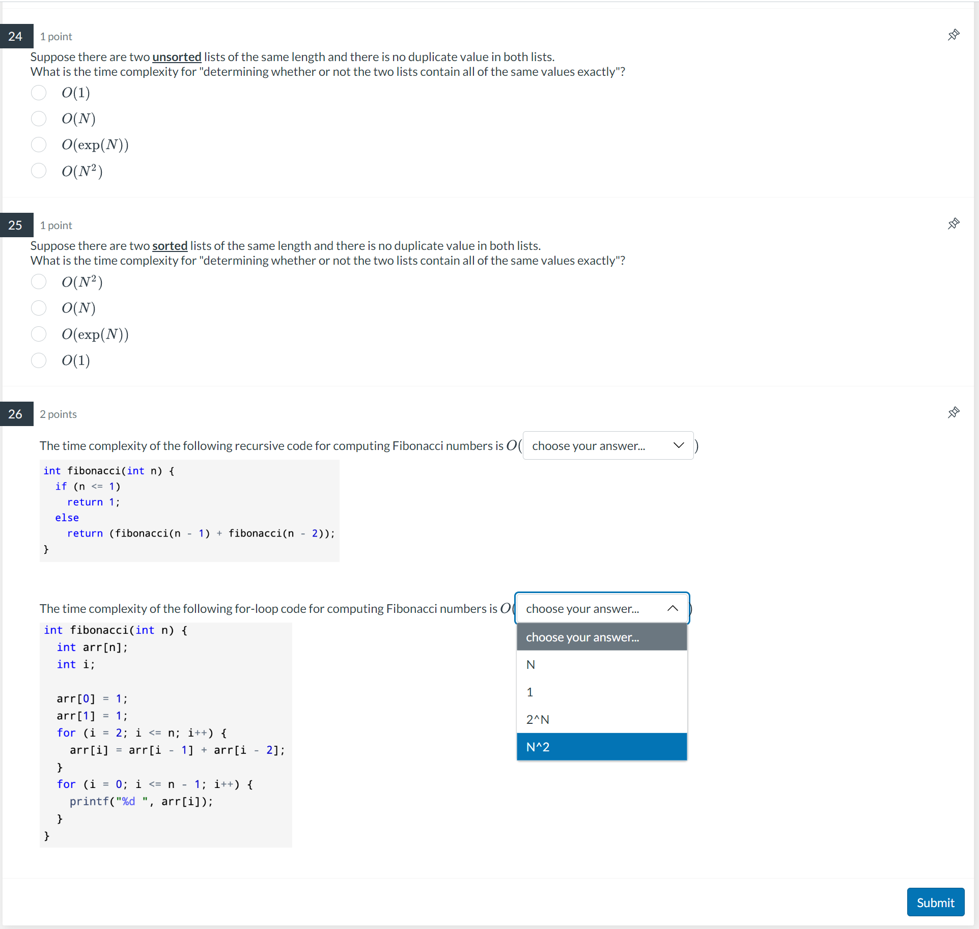The image size is (979, 929).
Task: Pick option N from dropdown list
Action: (x=602, y=665)
